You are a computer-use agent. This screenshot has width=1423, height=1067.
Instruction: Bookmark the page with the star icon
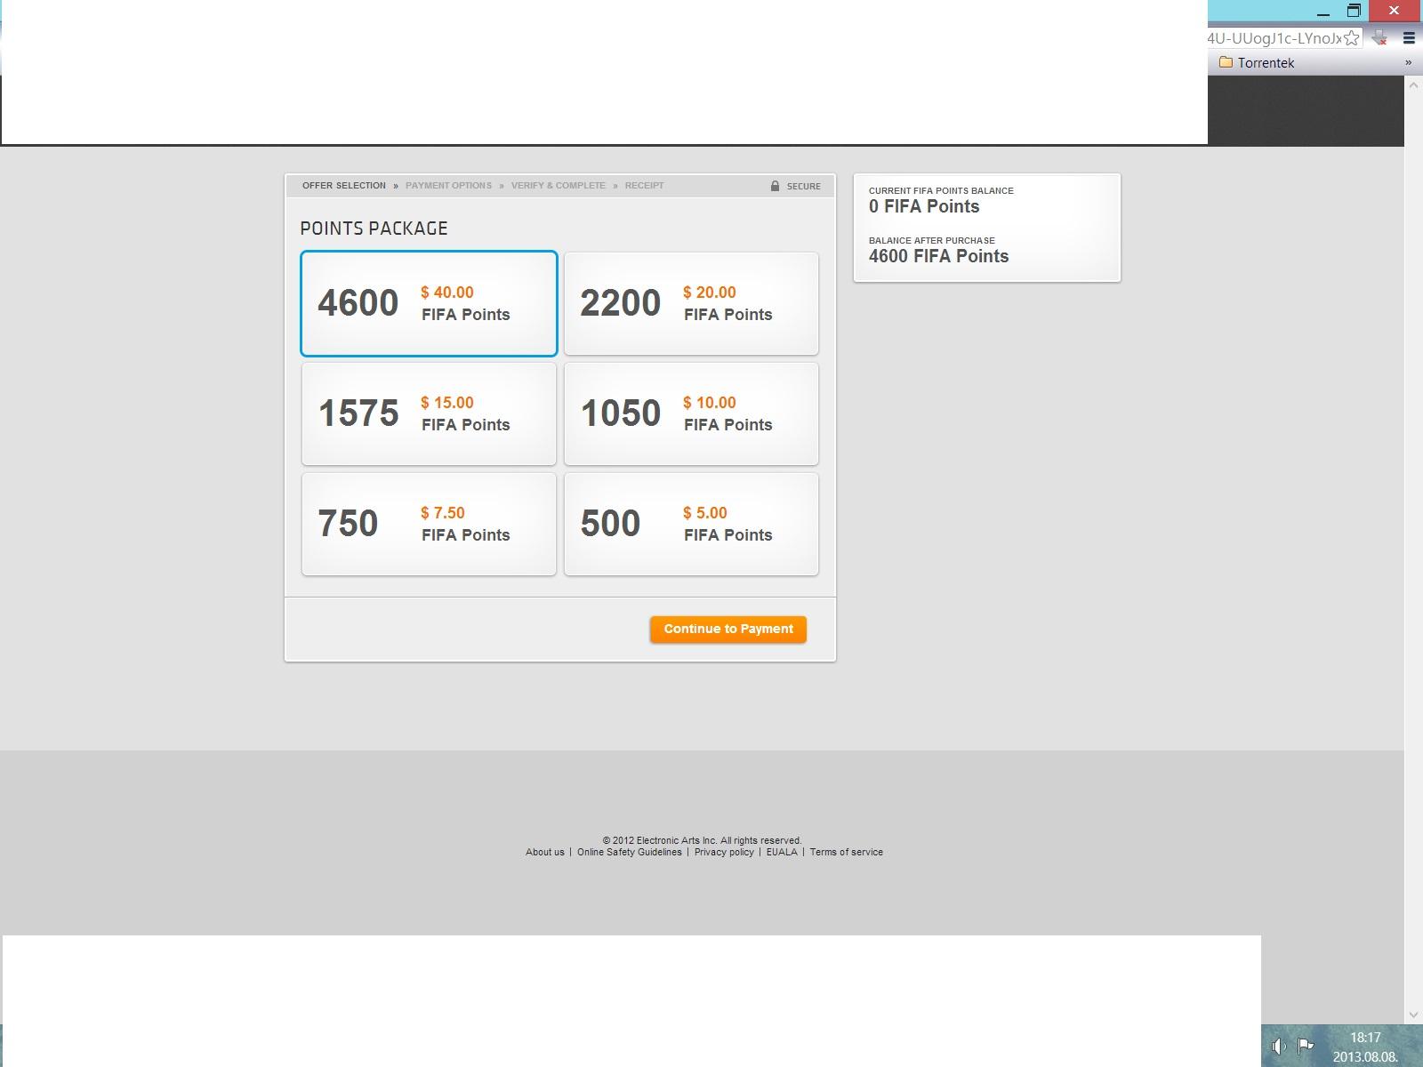click(x=1351, y=38)
